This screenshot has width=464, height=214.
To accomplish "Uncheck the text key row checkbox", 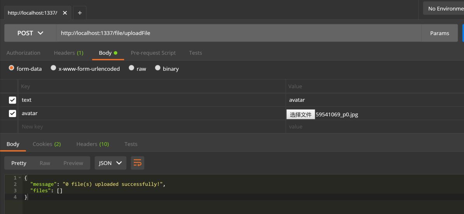I will [x=12, y=100].
